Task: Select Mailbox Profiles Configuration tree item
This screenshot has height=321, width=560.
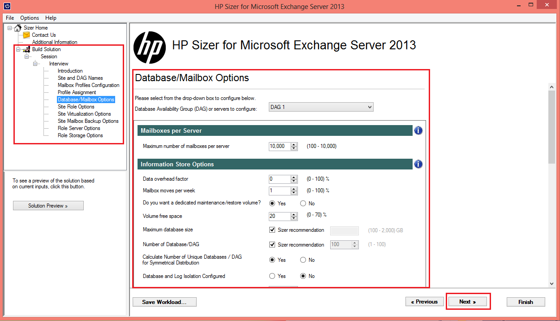Action: [88, 85]
